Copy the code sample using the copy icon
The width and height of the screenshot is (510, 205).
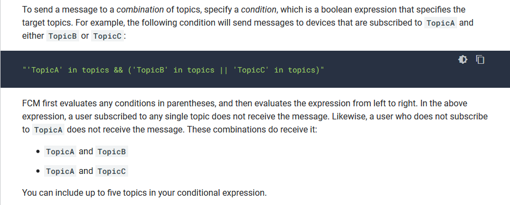(480, 59)
